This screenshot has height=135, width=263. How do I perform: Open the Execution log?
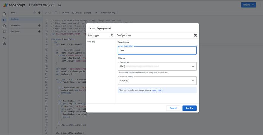point(108,12)
